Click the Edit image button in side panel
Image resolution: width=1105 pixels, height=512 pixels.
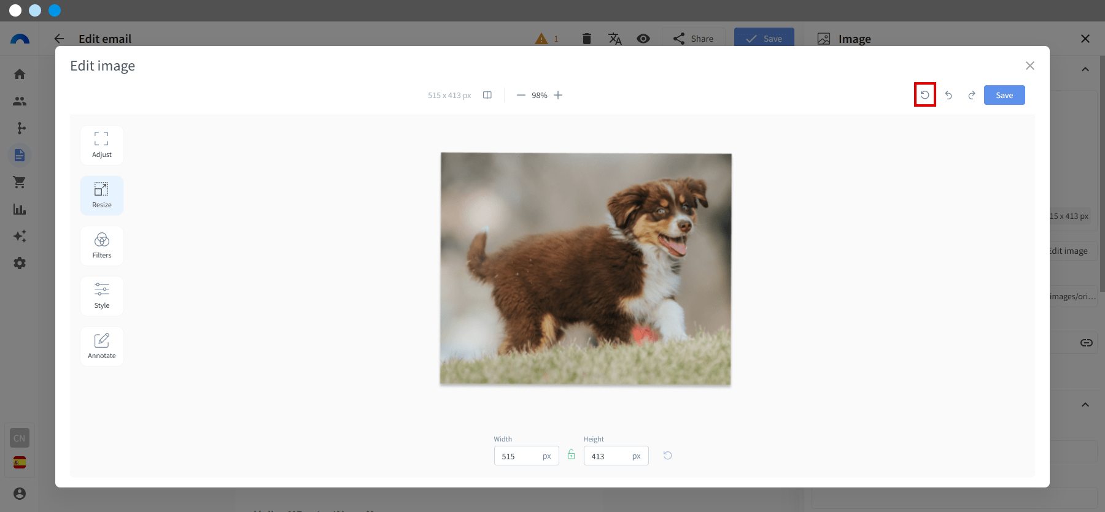[x=1072, y=251]
